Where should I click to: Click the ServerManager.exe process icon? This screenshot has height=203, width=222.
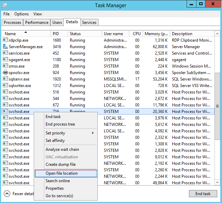click(5, 47)
